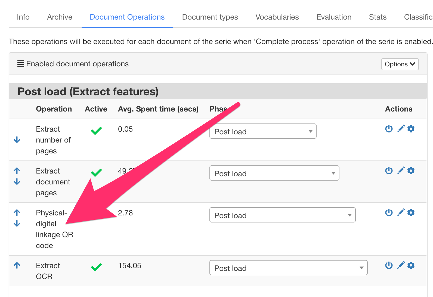433x297 pixels.
Task: Move 'Extract OCR' operation up with arrow
Action: [17, 265]
